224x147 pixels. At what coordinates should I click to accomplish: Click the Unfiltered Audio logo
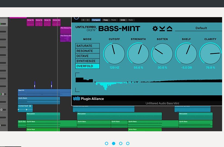coord(86,29)
